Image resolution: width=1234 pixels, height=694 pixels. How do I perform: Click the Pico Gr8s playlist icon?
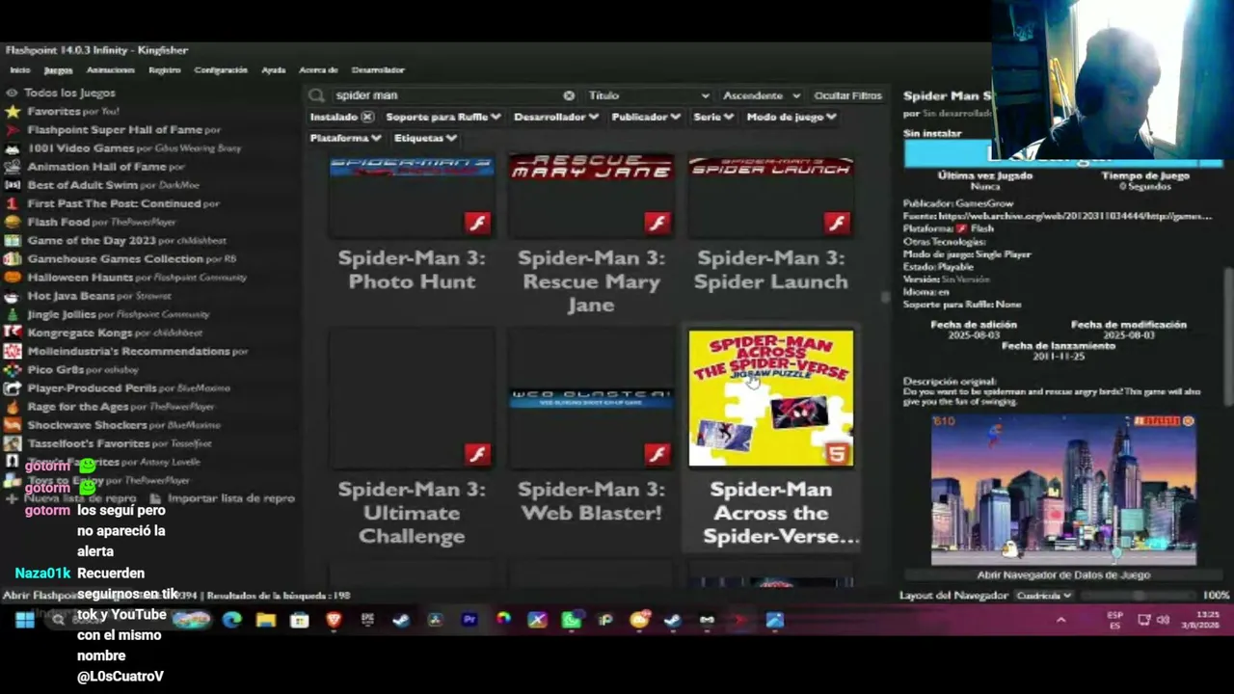(13, 369)
